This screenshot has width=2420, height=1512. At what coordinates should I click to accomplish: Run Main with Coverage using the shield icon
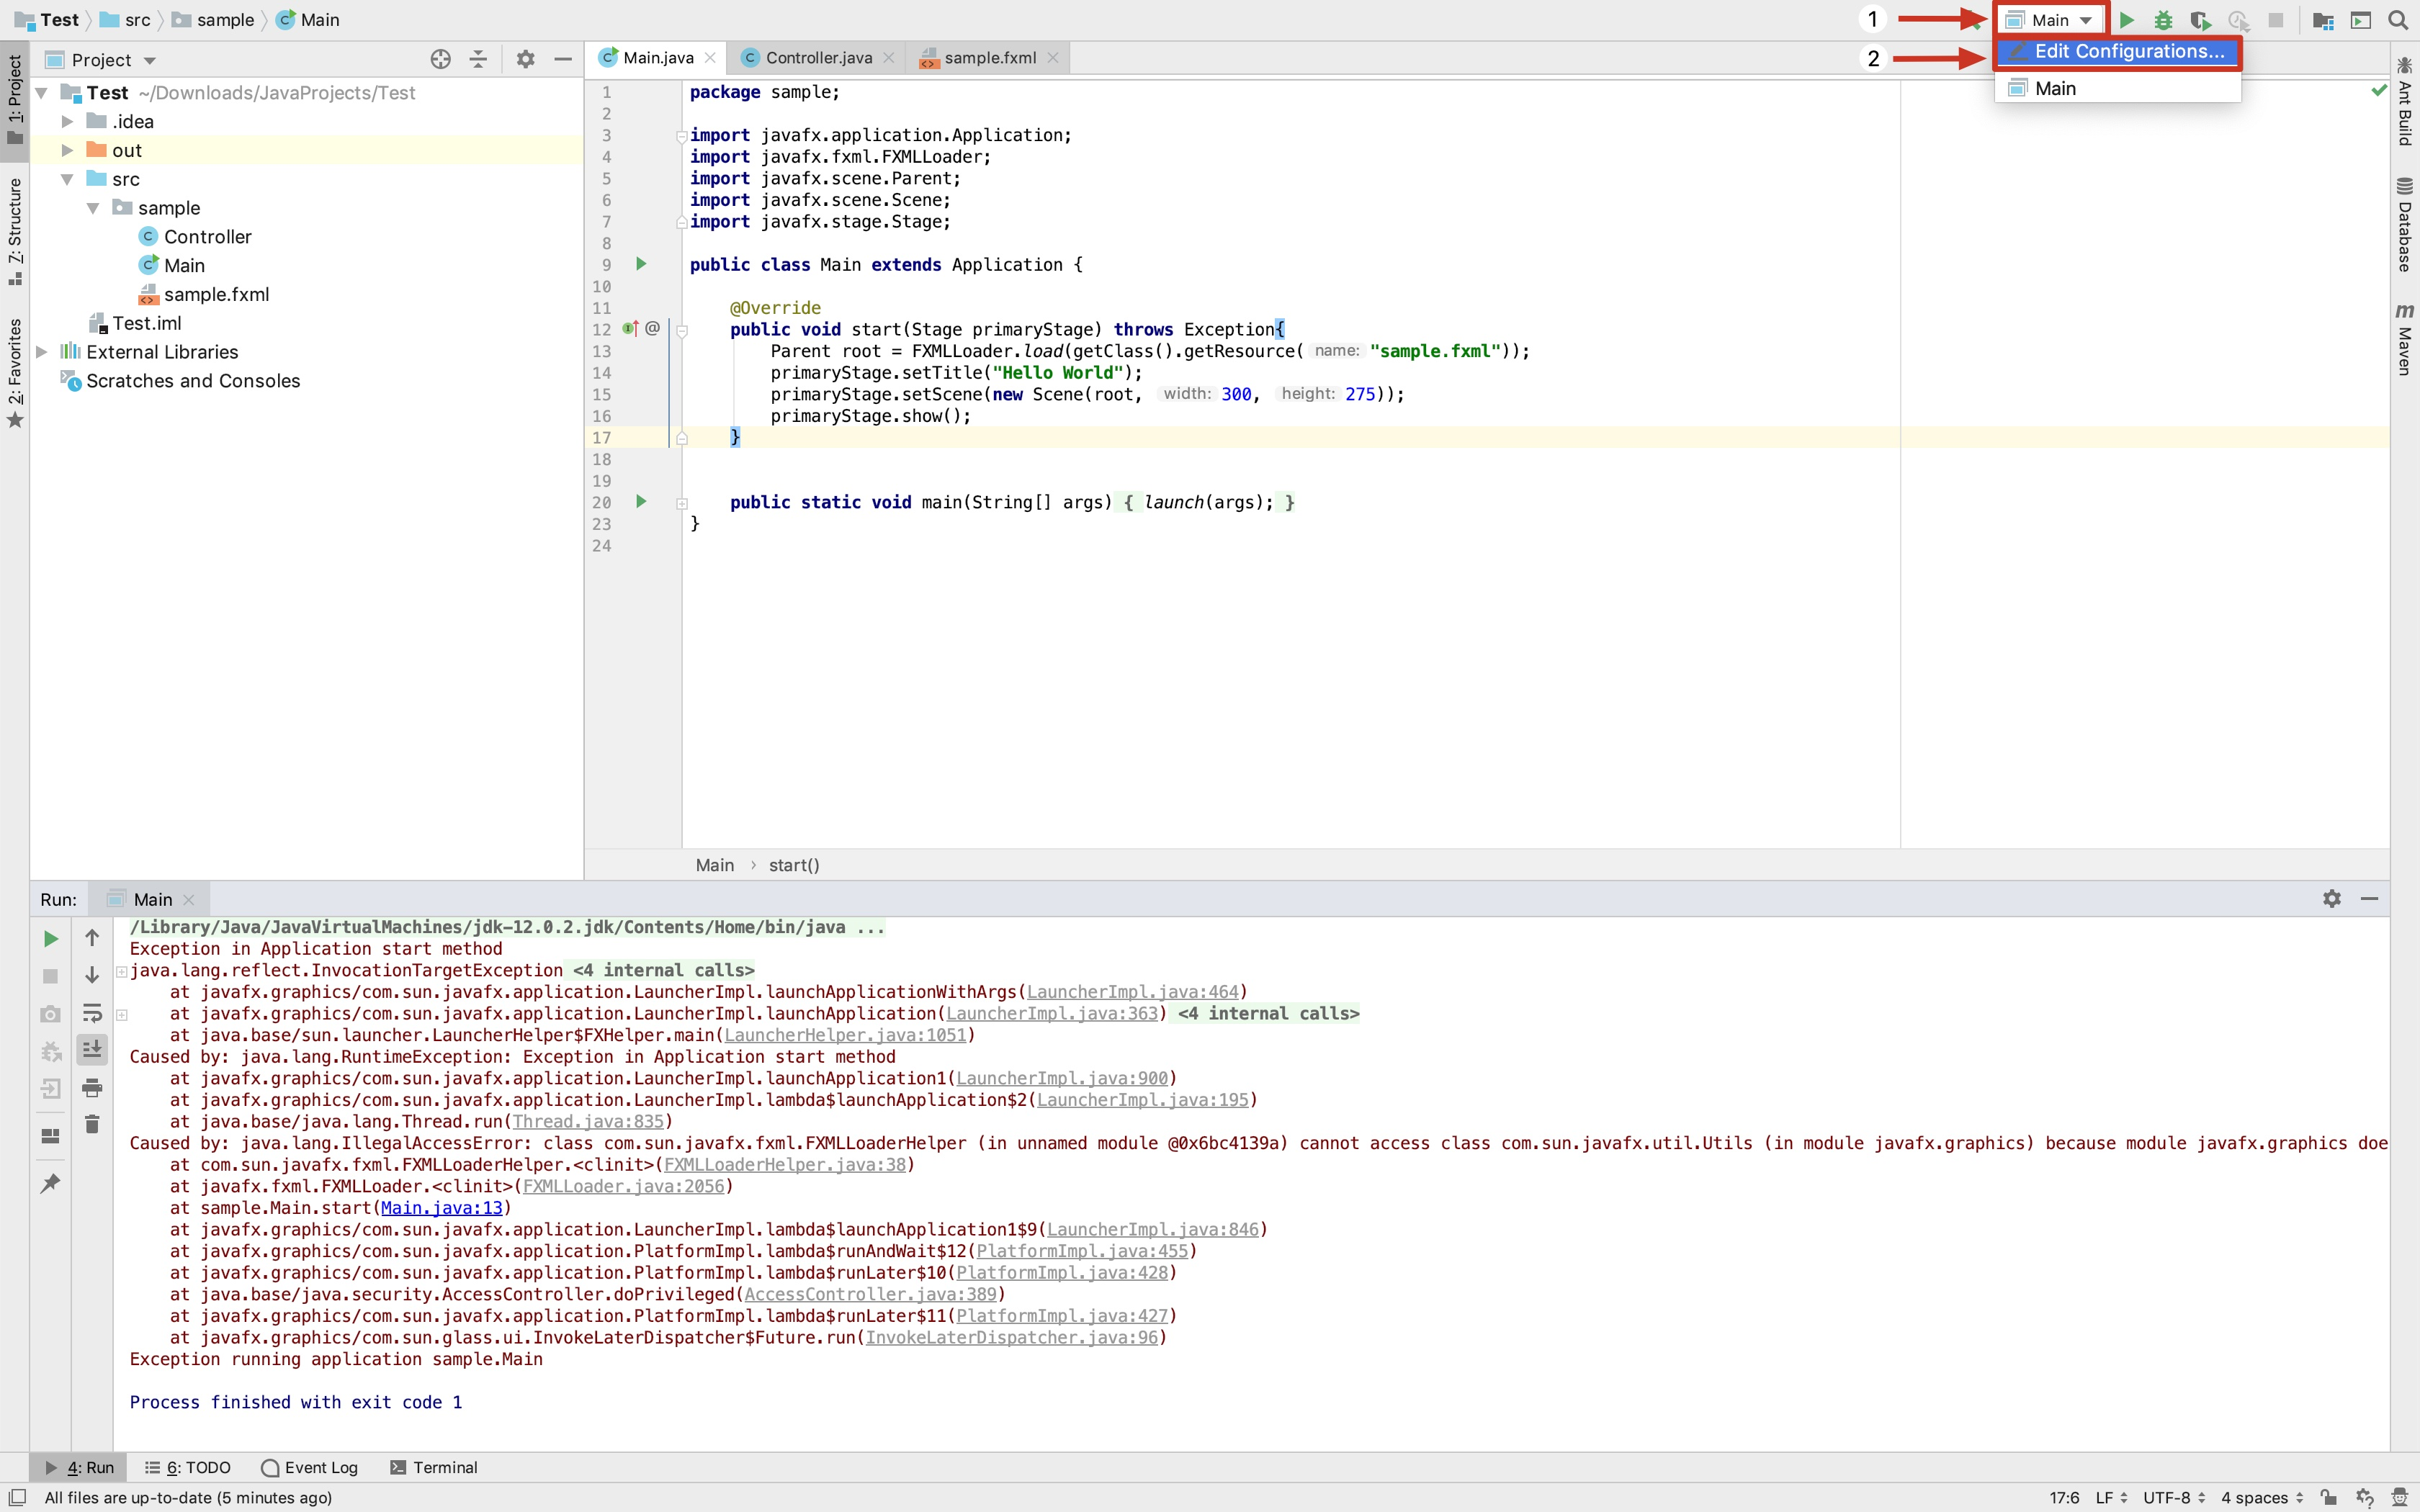click(x=2200, y=20)
